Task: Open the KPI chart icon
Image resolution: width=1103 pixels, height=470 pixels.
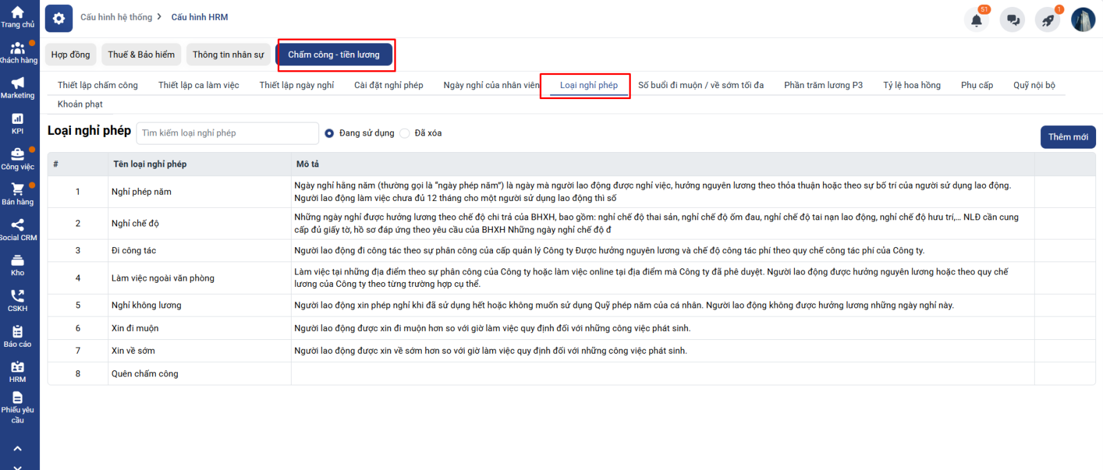Action: point(17,120)
